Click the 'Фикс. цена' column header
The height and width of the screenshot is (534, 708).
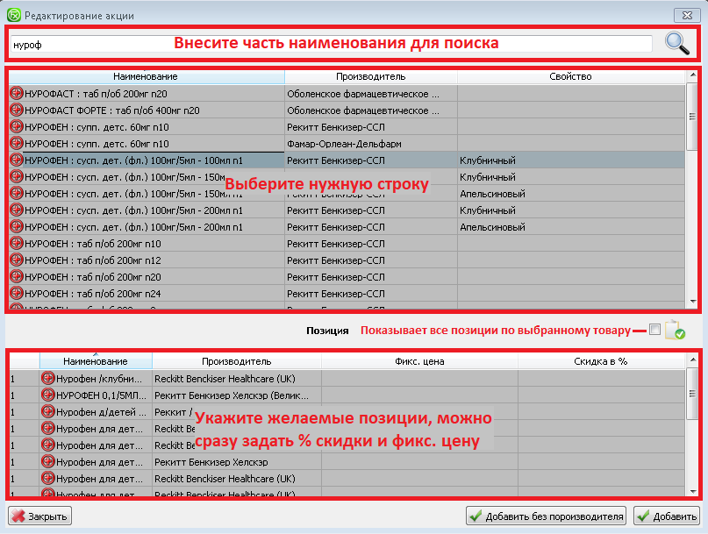point(419,361)
